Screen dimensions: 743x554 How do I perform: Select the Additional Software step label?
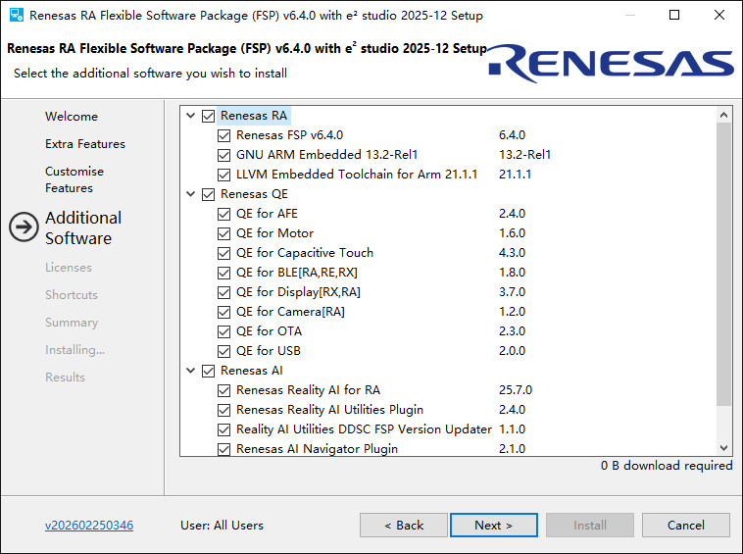coord(83,227)
